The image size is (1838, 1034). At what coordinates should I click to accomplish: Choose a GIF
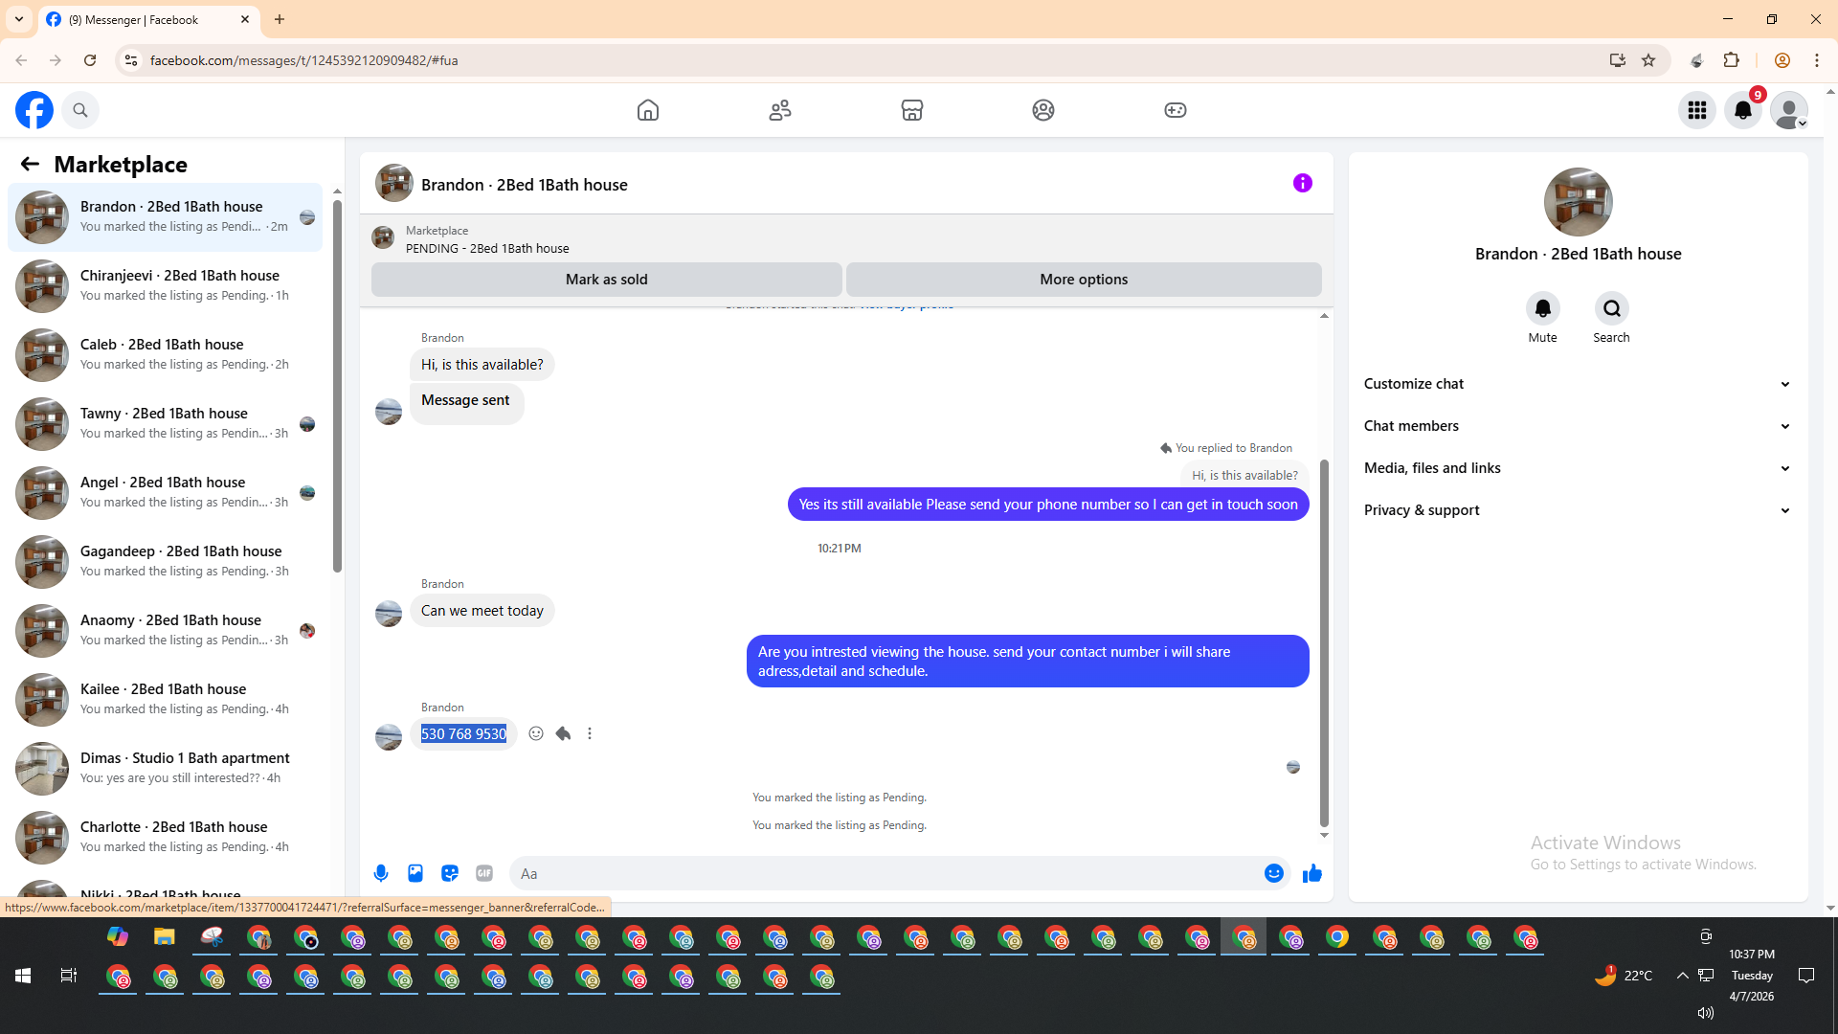[484, 873]
